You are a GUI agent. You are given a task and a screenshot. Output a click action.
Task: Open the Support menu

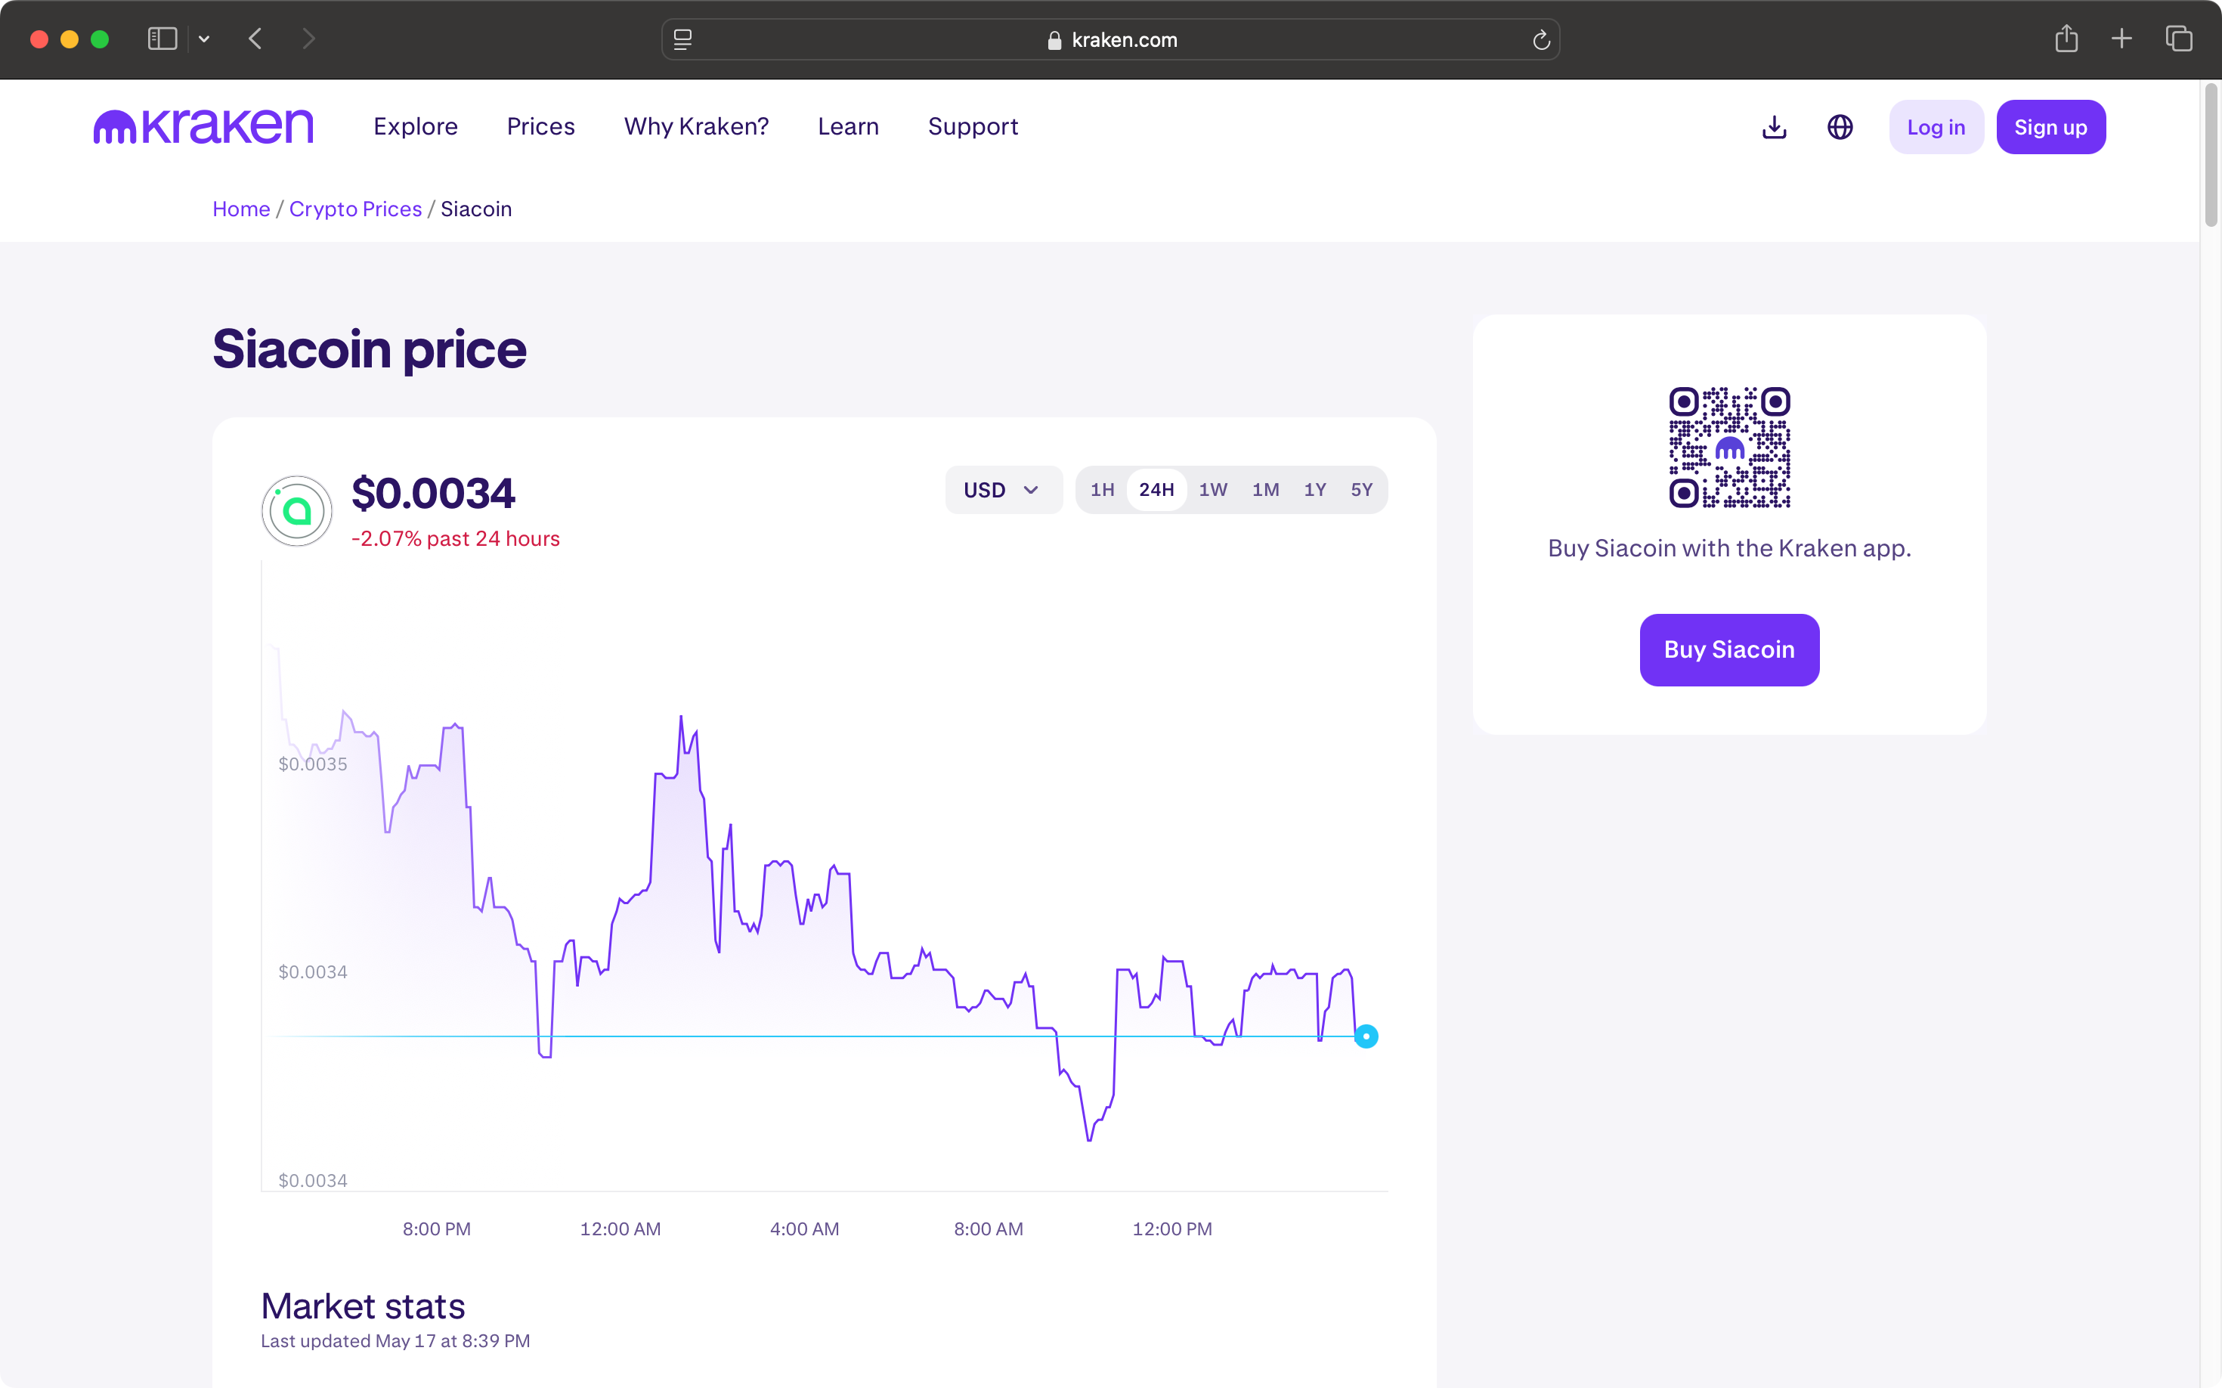(973, 127)
